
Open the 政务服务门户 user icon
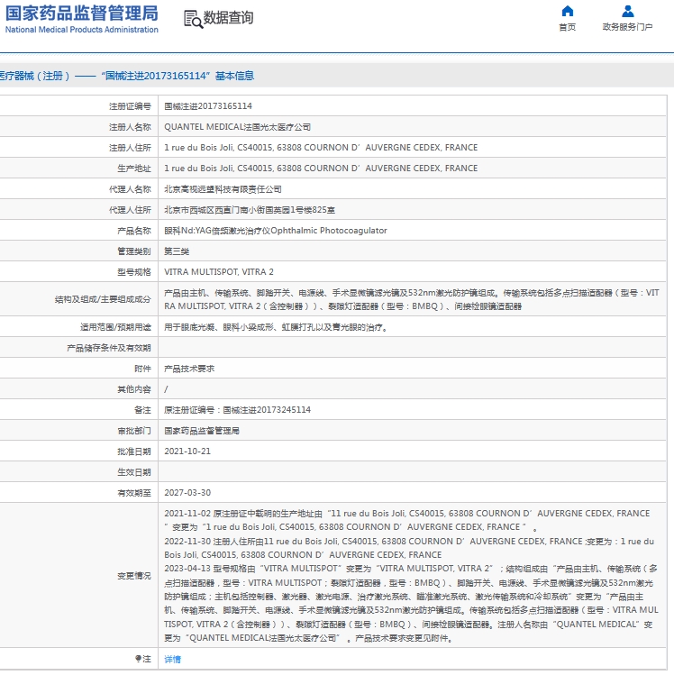point(627,11)
